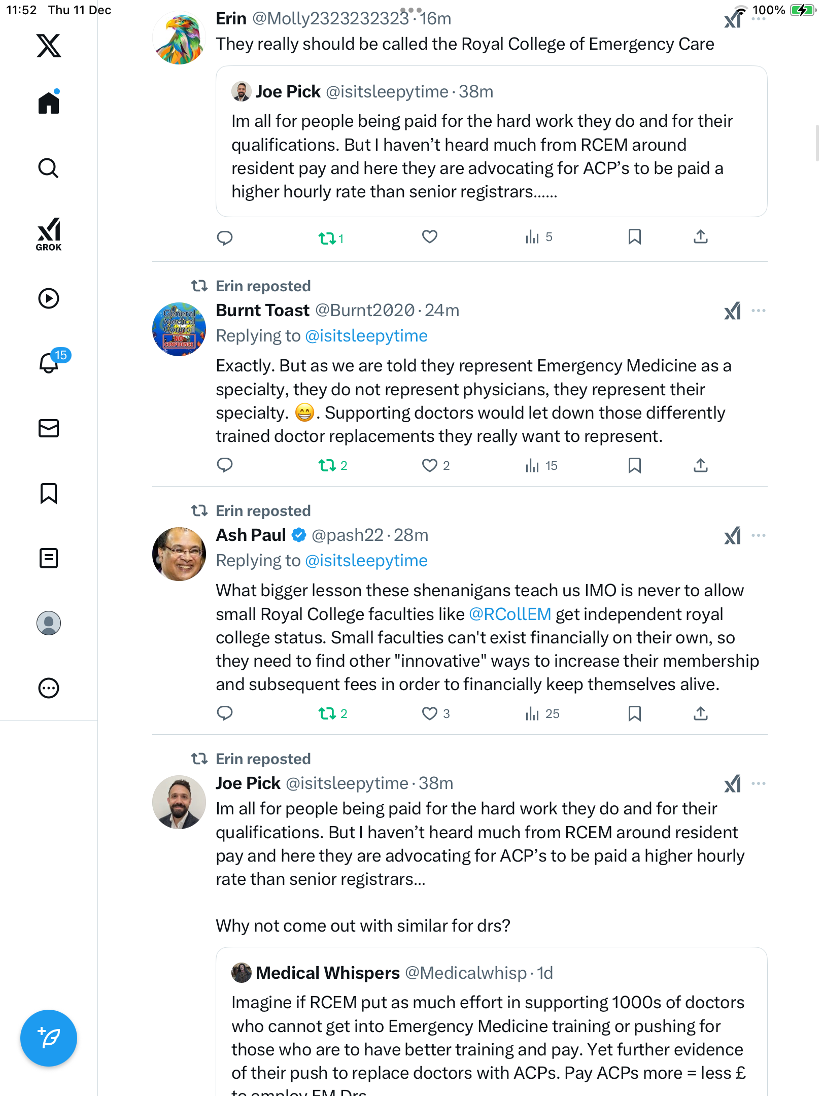This screenshot has width=822, height=1096.
Task: Open the Profile tab in sidebar
Action: point(49,623)
